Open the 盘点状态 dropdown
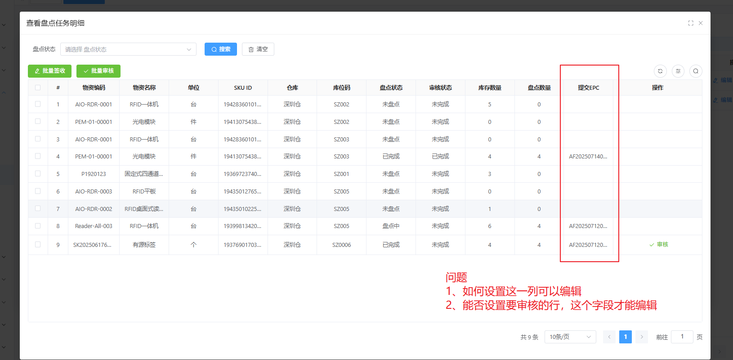Viewport: 733px width, 360px height. click(128, 49)
